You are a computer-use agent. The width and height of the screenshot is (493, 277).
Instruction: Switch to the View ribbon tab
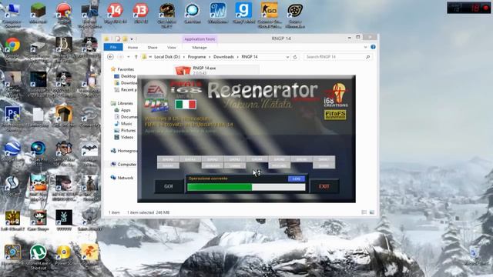171,48
